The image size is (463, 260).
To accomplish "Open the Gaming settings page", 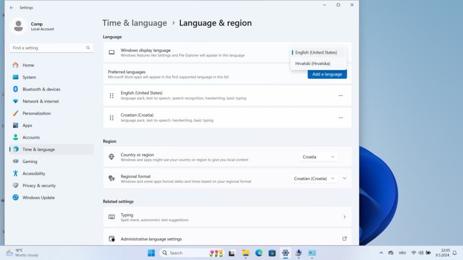I will [52, 161].
